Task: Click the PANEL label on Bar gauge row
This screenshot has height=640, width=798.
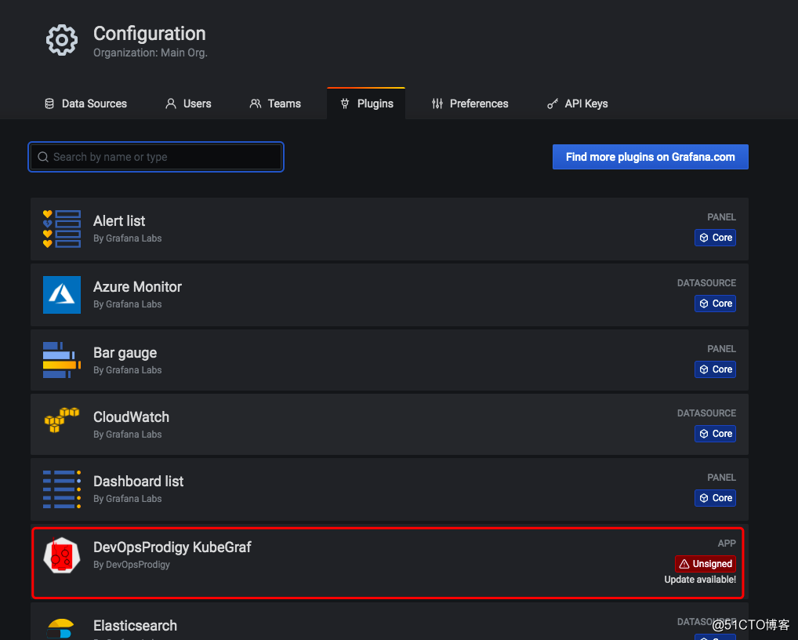Action: pyautogui.click(x=721, y=349)
